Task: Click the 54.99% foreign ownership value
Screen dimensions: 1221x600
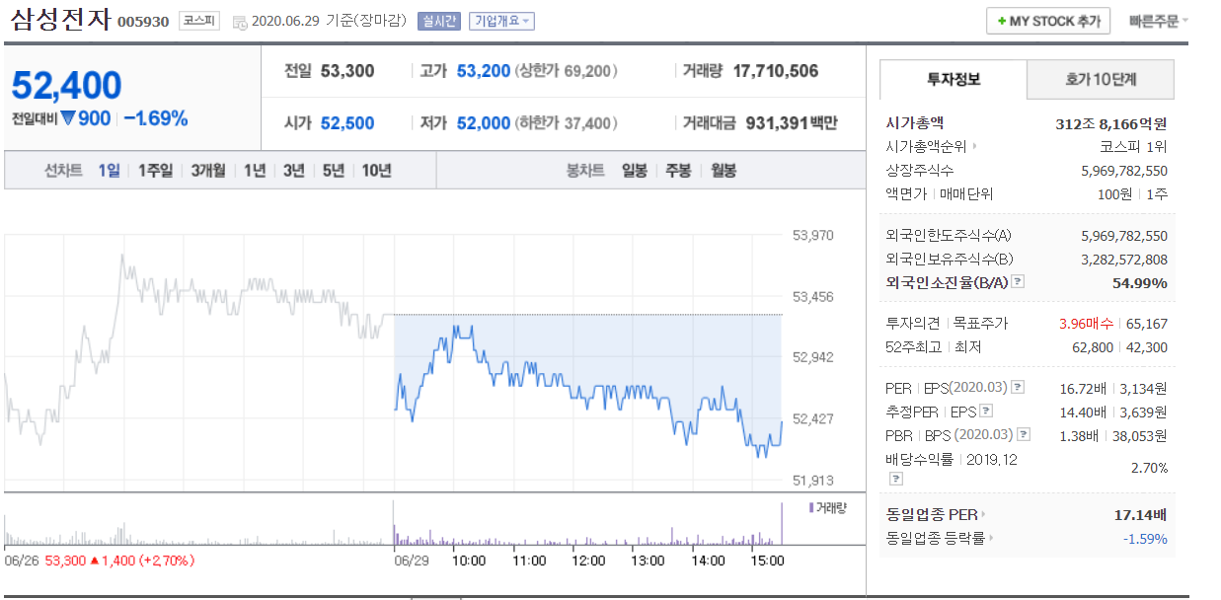Action: tap(1140, 283)
